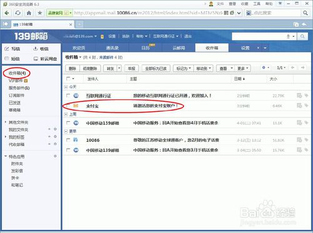Open the 查看 dropdown
The height and width of the screenshot is (233, 313).
tap(226, 68)
